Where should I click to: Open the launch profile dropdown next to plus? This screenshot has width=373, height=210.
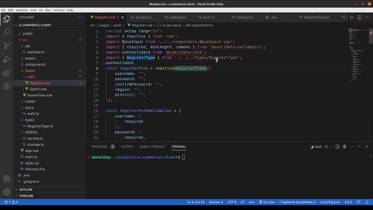pyautogui.click(x=330, y=147)
